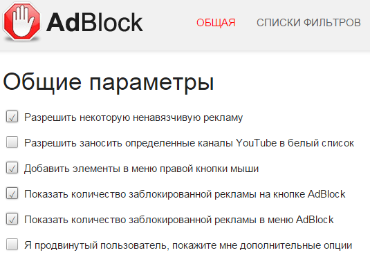Disable blocked ads count в меню AdBlock checkbox
Screen dimensions: 370x266
(12, 219)
